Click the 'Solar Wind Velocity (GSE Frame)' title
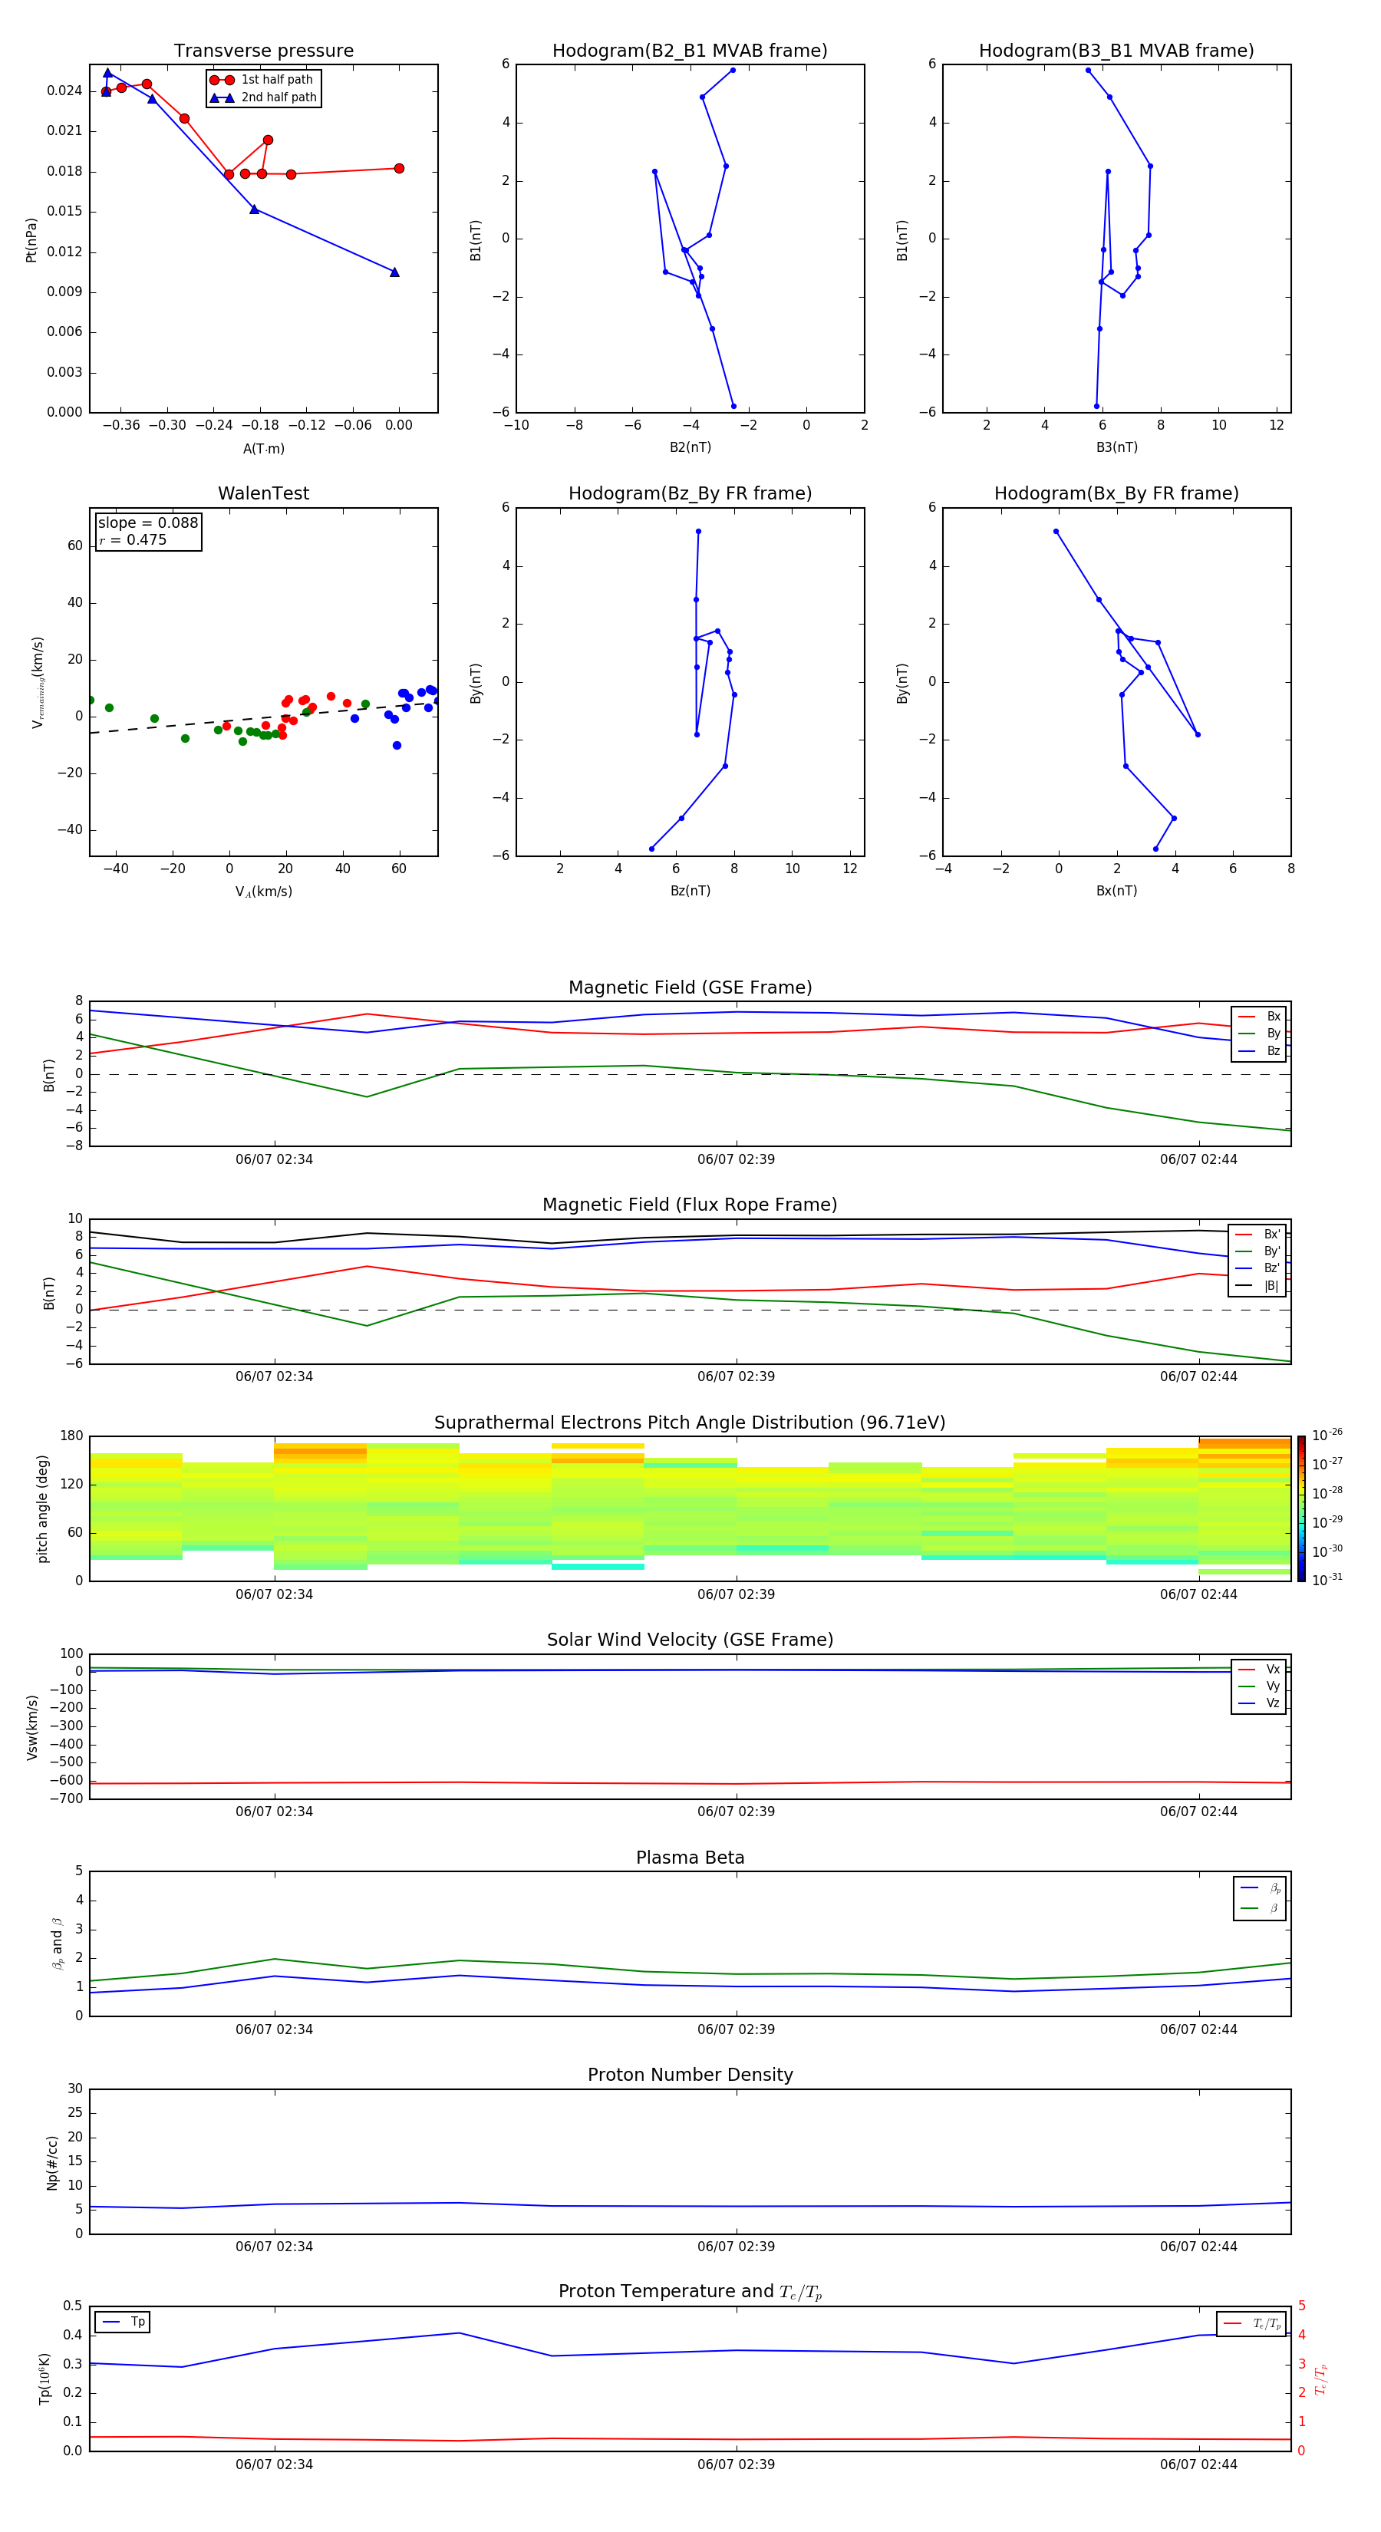The image size is (1381, 2532). click(x=690, y=1640)
